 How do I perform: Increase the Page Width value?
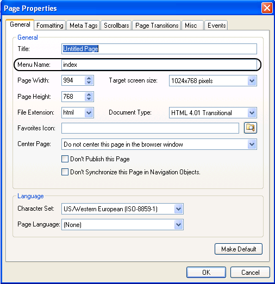click(x=89, y=78)
